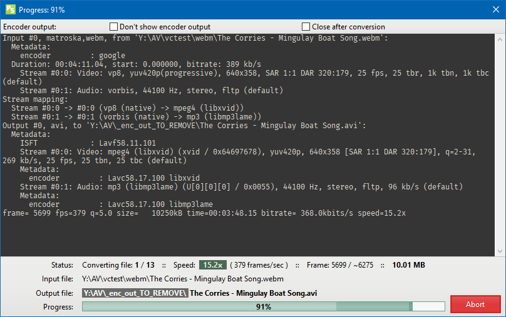
Task: Enable "Don't show encoder output" checkbox
Action: pyautogui.click(x=114, y=27)
